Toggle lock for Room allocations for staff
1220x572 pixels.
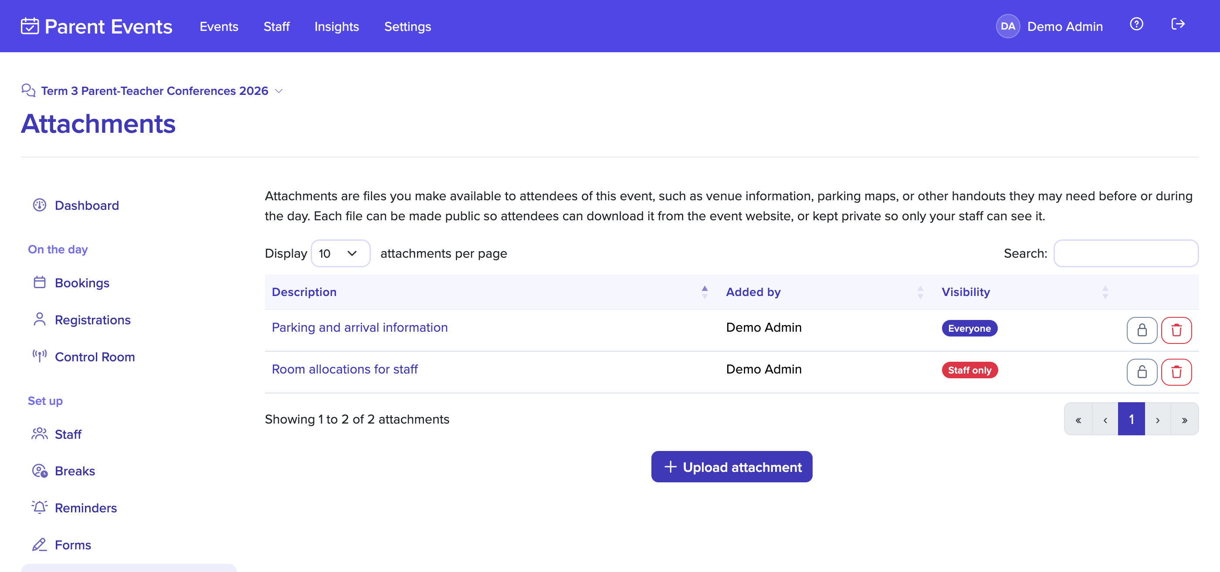[x=1142, y=372]
